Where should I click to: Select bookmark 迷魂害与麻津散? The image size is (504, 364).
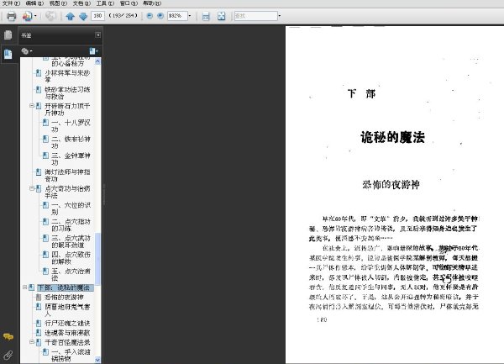[x=67, y=333]
